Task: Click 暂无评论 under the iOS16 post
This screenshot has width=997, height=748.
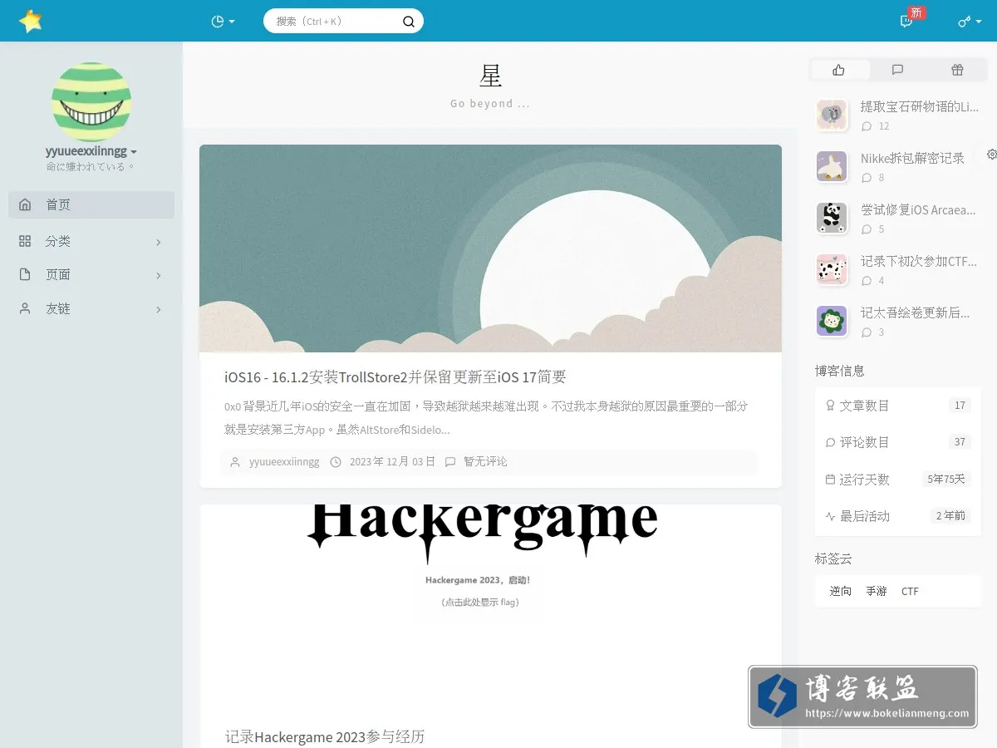Action: tap(485, 461)
